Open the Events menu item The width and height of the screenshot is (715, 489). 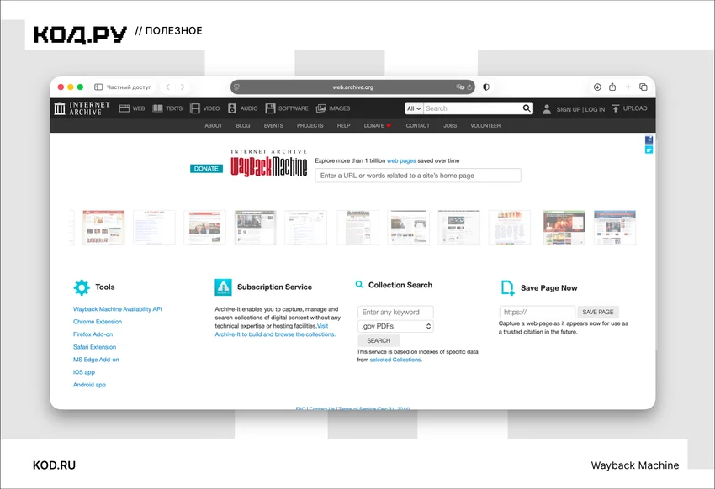(x=273, y=126)
